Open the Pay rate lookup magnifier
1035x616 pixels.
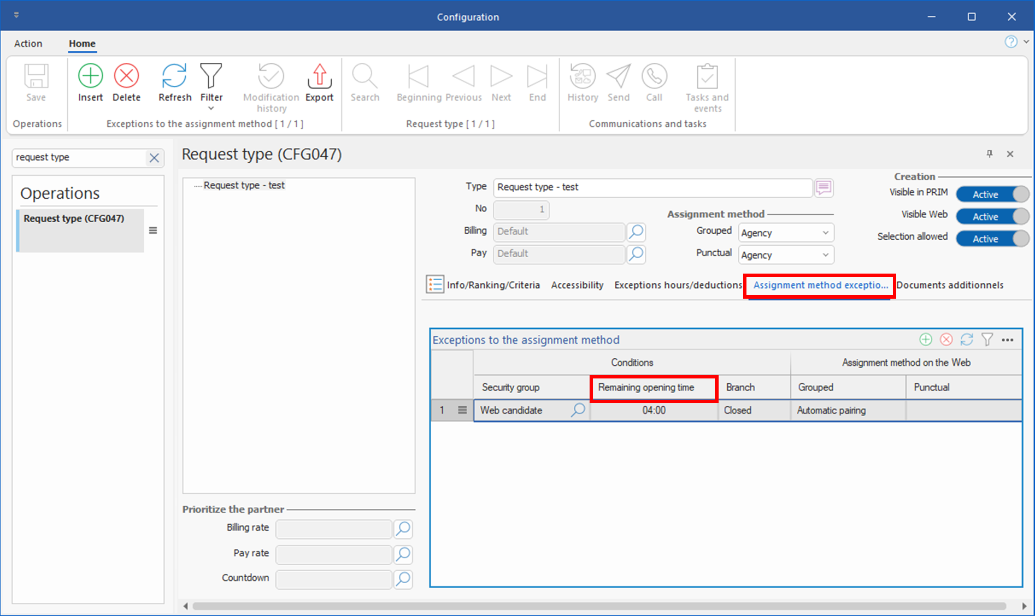(x=403, y=554)
